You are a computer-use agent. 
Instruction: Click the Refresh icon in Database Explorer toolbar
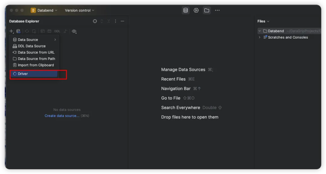[27, 31]
